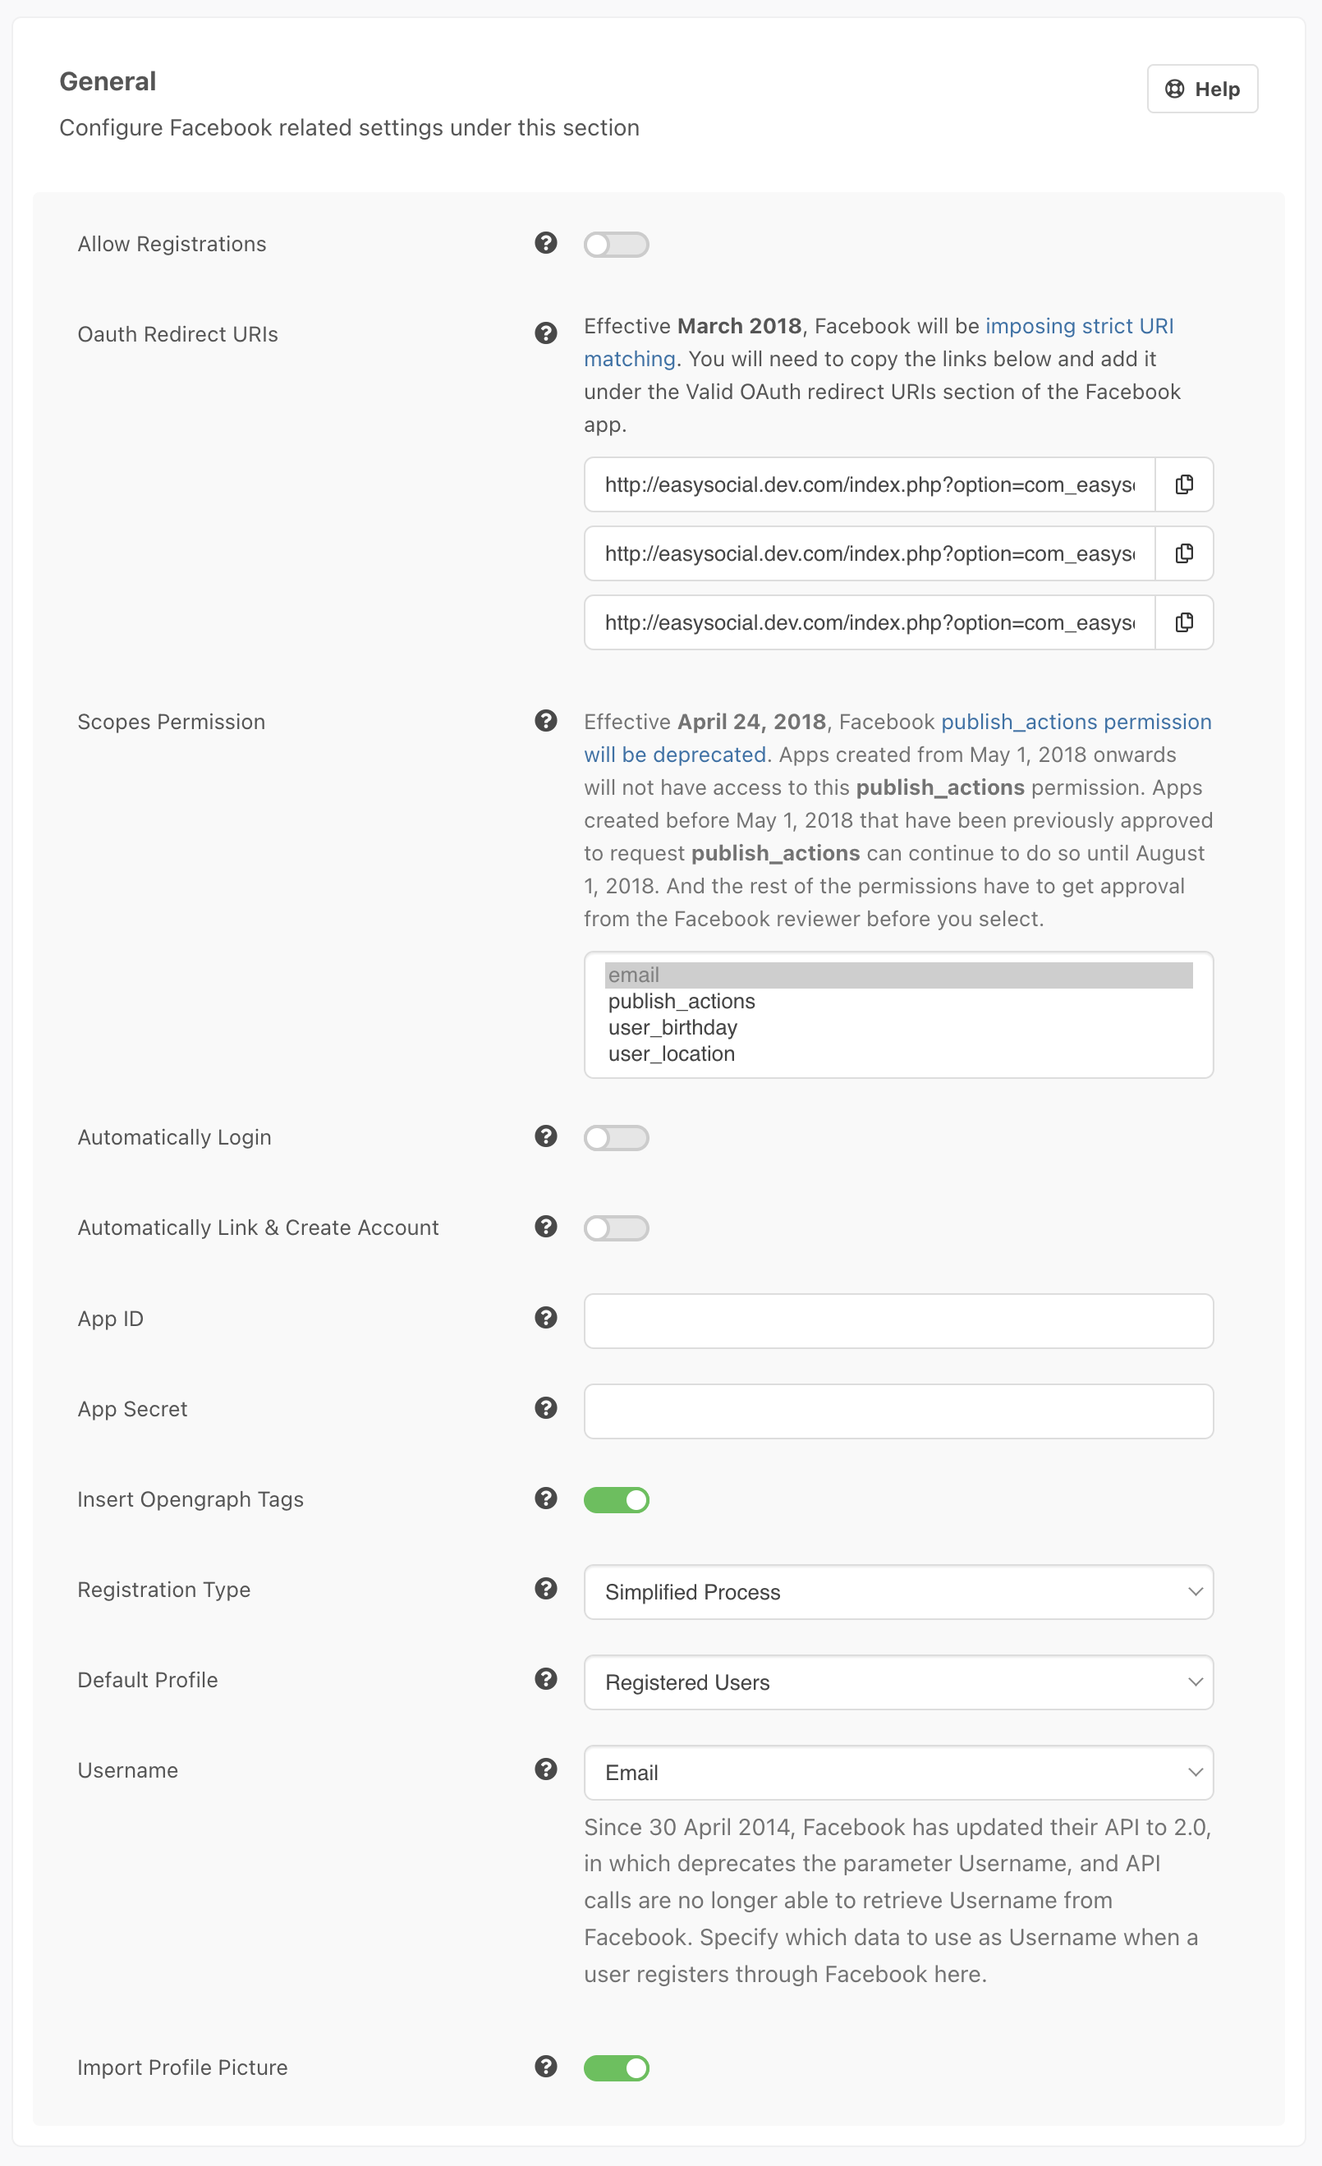The height and width of the screenshot is (2166, 1322).
Task: Focus the App Secret input field
Action: pyautogui.click(x=898, y=1411)
